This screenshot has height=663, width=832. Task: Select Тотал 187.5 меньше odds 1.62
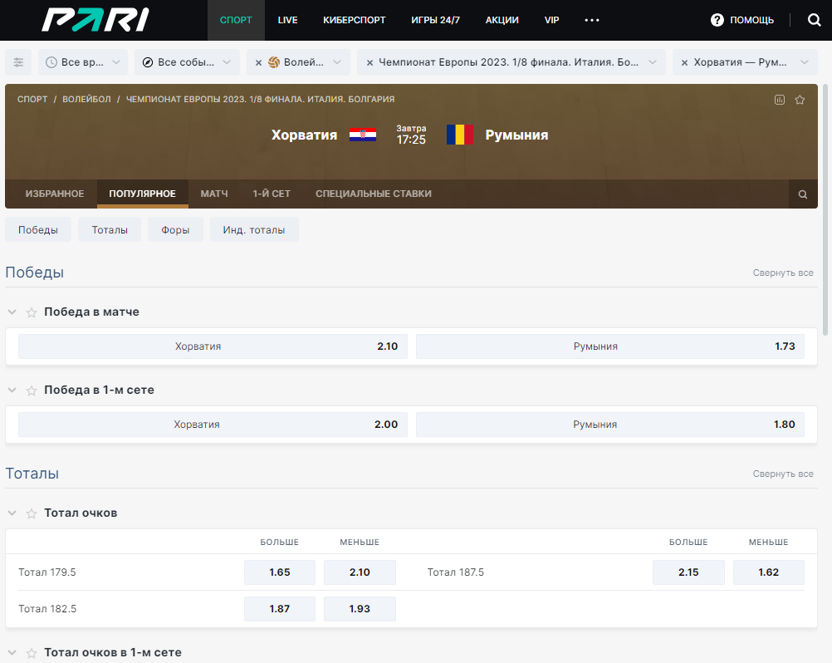point(768,572)
